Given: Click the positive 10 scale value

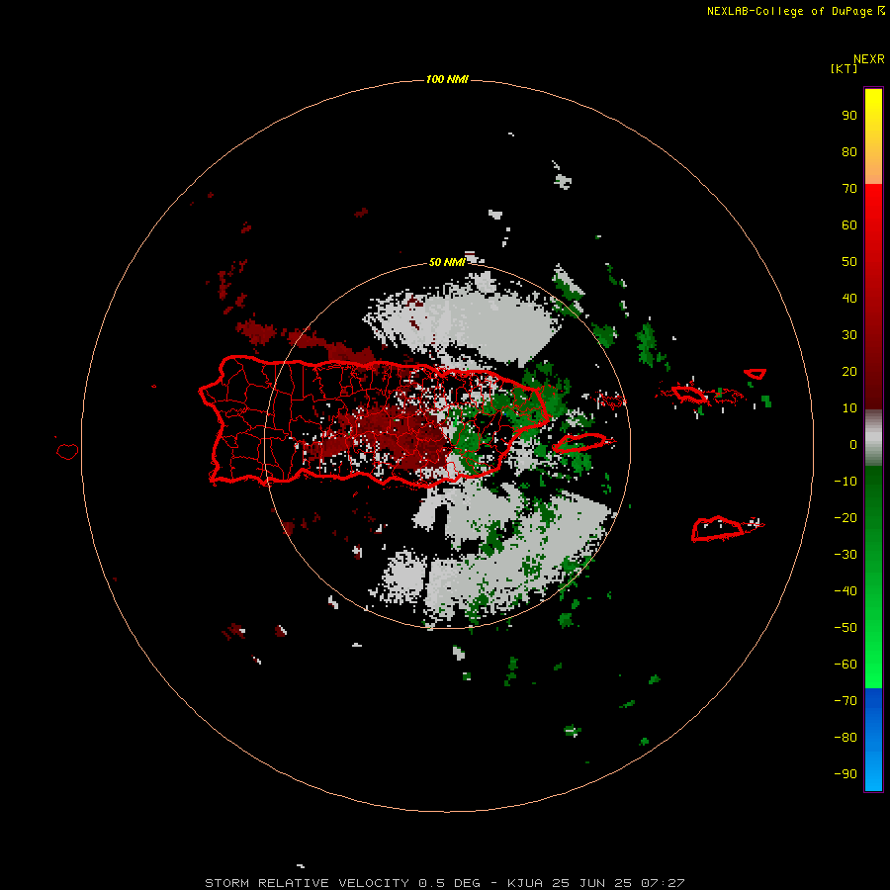Looking at the screenshot, I should coord(849,408).
